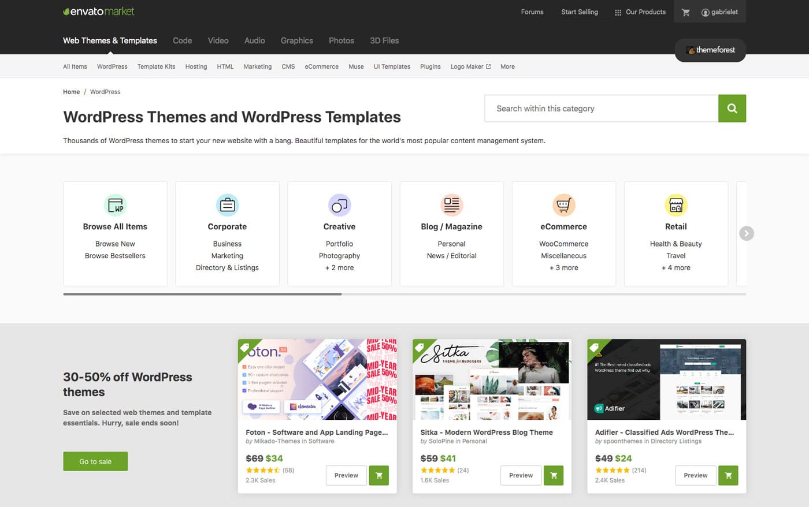
Task: Preview the Sitka theme
Action: [x=521, y=475]
